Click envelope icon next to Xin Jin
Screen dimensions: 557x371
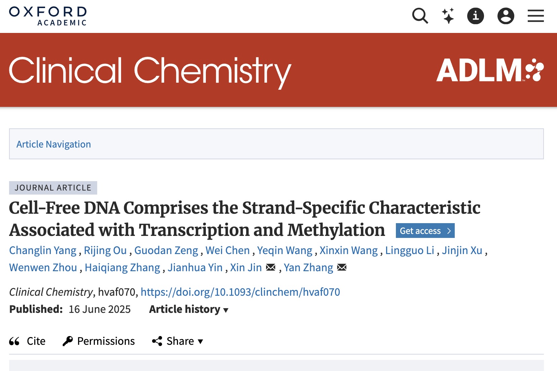(271, 267)
